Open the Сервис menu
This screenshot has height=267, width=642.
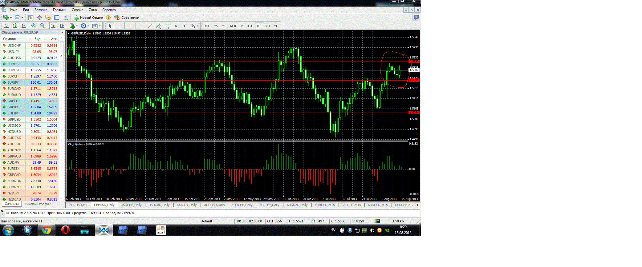pyautogui.click(x=77, y=10)
